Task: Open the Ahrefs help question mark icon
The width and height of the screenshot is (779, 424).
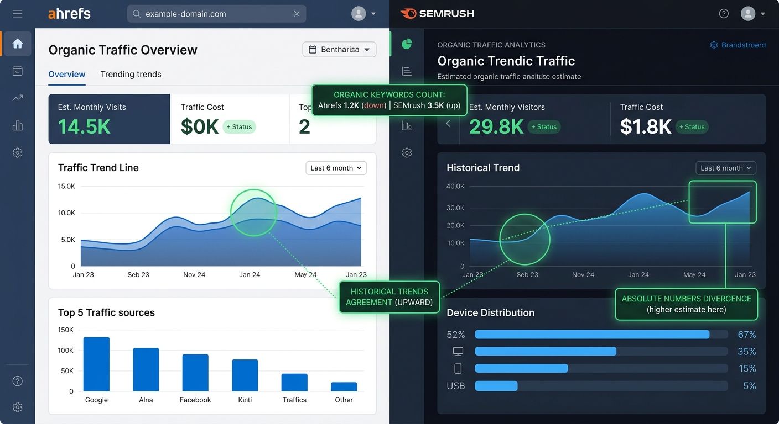Action: tap(18, 381)
